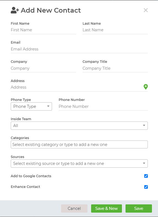Toggle the Enhance Contact checkbox
The height and width of the screenshot is (217, 158).
146,187
